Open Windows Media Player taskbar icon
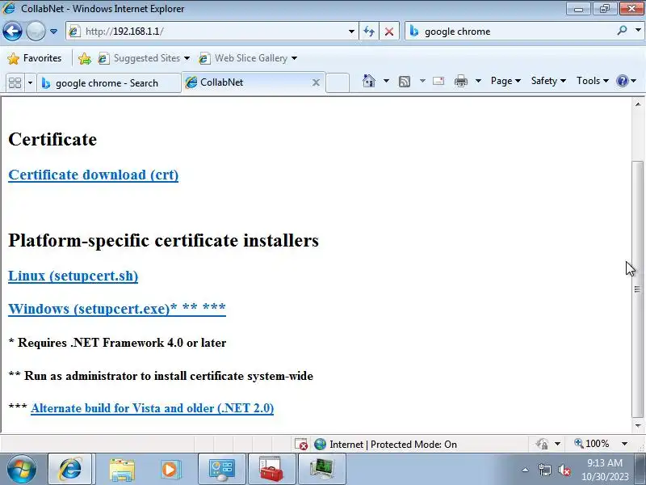The image size is (646, 485). coord(170,470)
